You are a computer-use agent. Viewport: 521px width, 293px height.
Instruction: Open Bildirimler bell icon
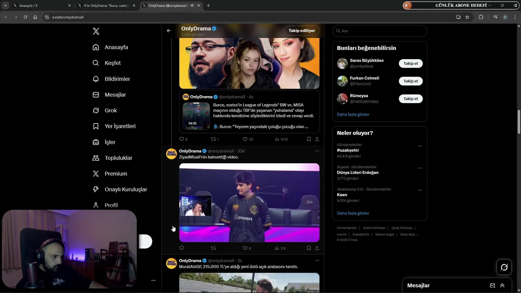[x=96, y=79]
